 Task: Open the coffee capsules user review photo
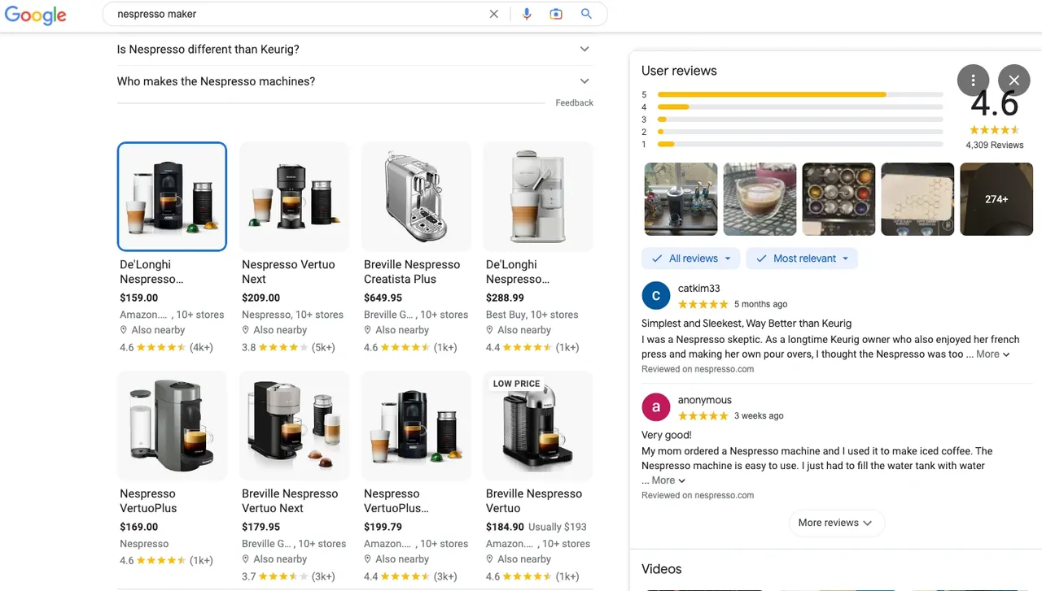[839, 199]
